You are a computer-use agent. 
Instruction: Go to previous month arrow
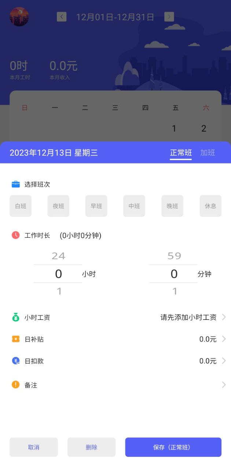tap(62, 17)
